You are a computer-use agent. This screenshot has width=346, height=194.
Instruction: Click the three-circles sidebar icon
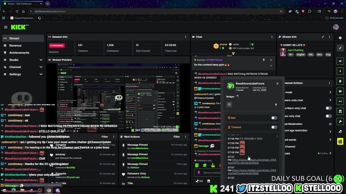(x=340, y=131)
